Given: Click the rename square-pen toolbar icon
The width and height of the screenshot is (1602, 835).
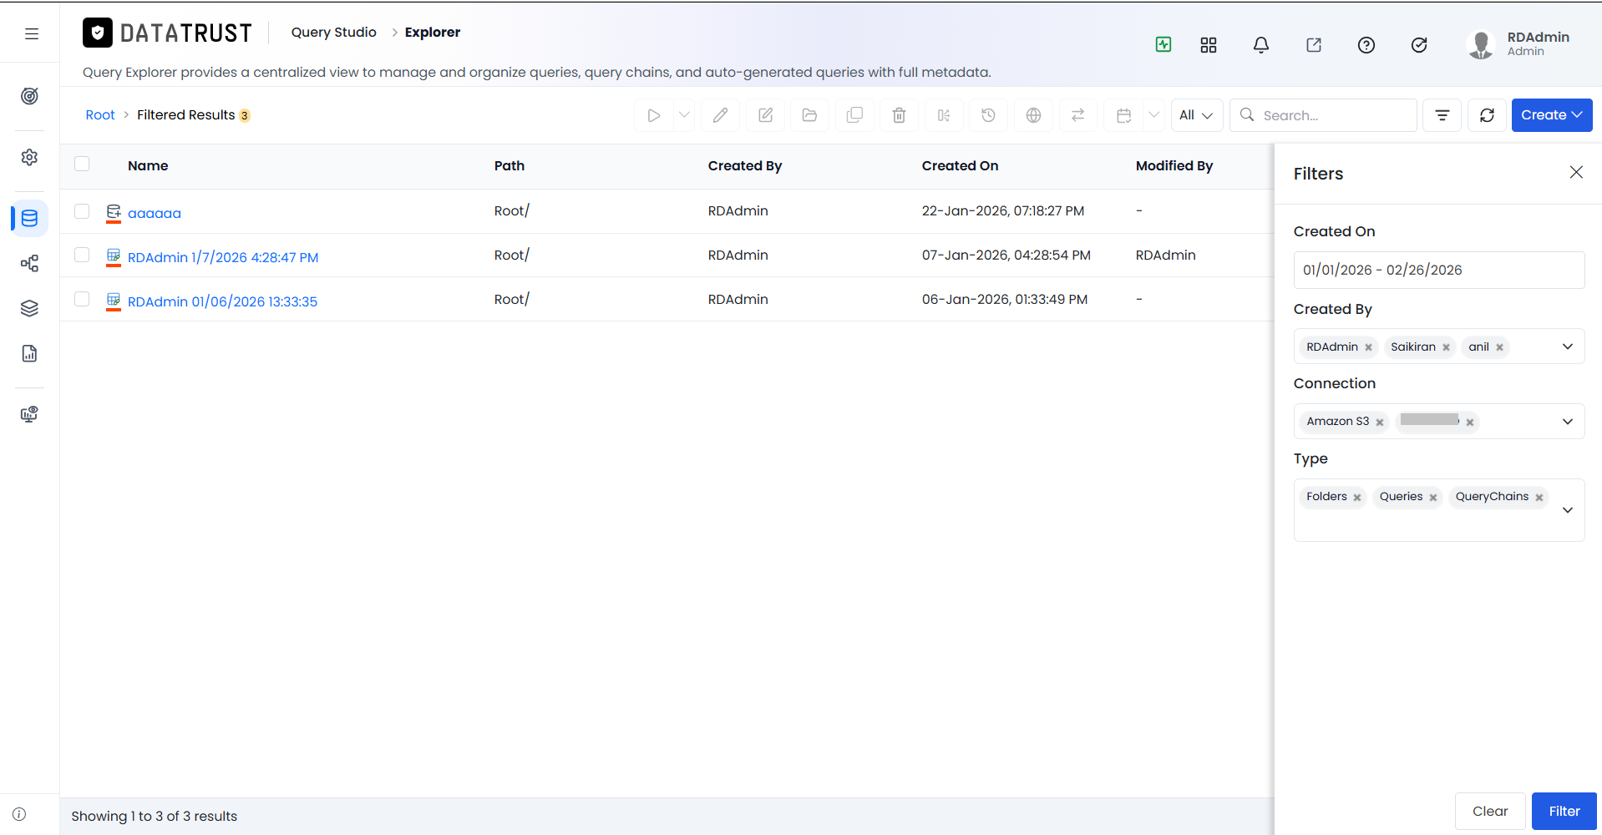Looking at the screenshot, I should 765,115.
